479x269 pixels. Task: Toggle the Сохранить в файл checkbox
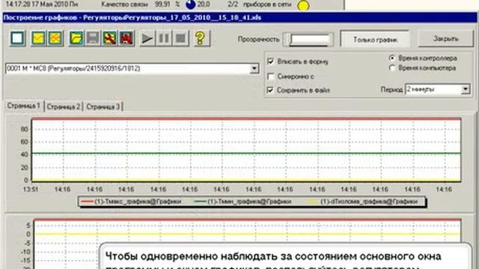coord(270,90)
